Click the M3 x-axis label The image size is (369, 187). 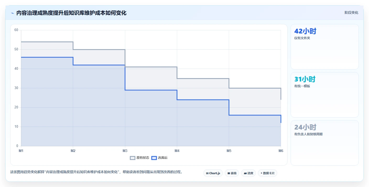[125, 151]
